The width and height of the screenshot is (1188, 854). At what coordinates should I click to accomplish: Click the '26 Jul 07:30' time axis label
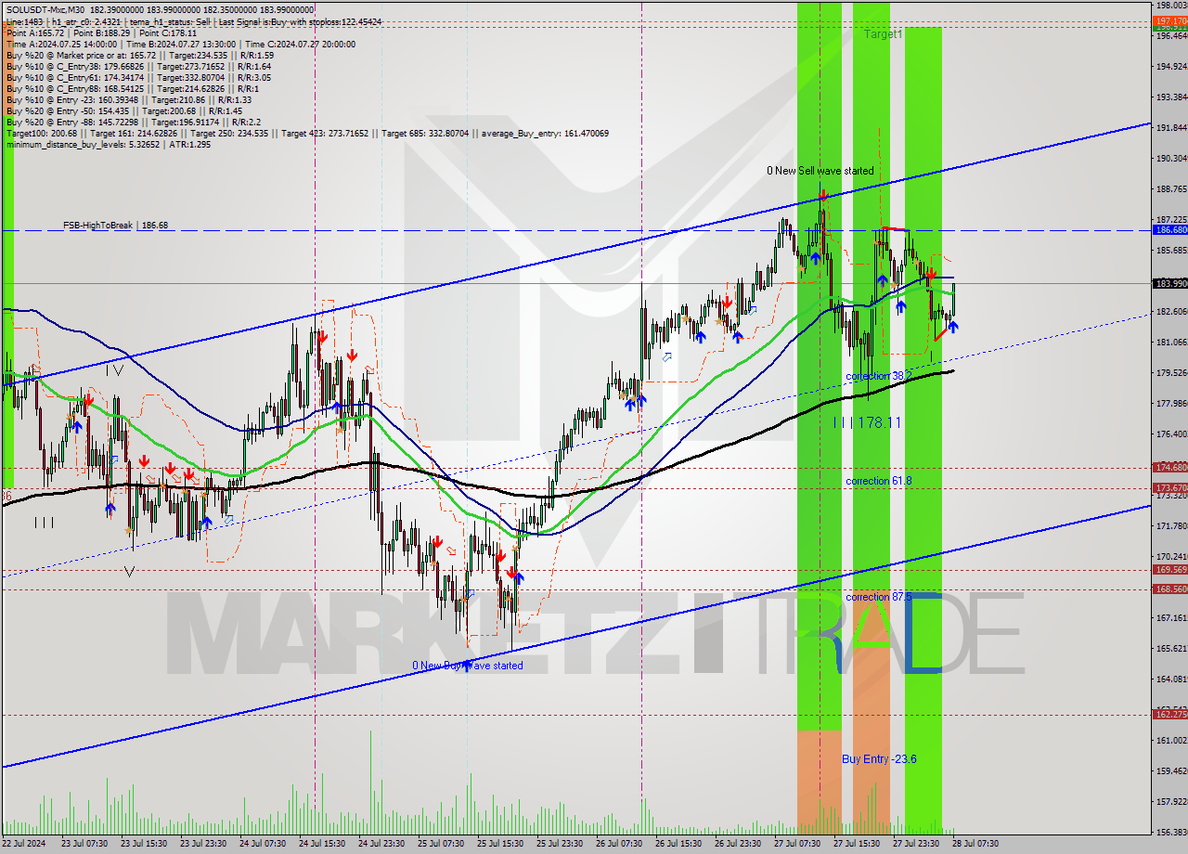click(x=619, y=844)
